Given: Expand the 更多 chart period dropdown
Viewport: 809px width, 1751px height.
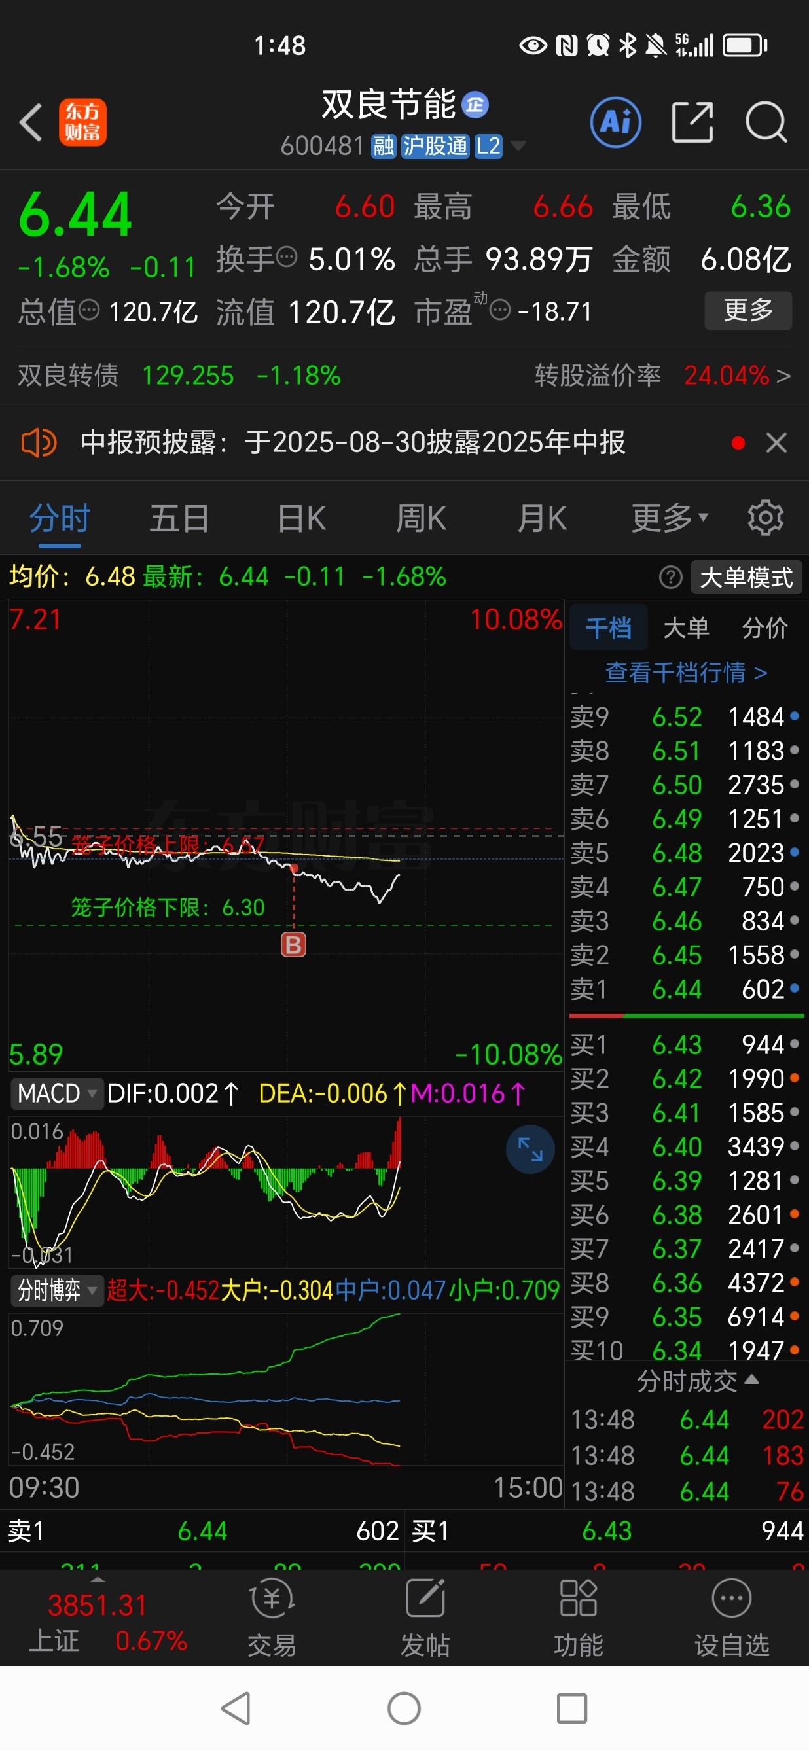Looking at the screenshot, I should [670, 518].
